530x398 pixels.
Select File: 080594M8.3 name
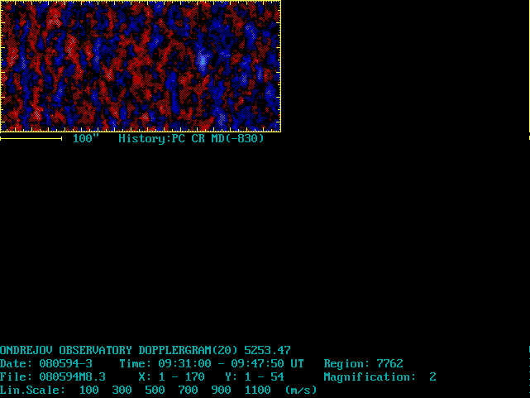[x=53, y=376]
